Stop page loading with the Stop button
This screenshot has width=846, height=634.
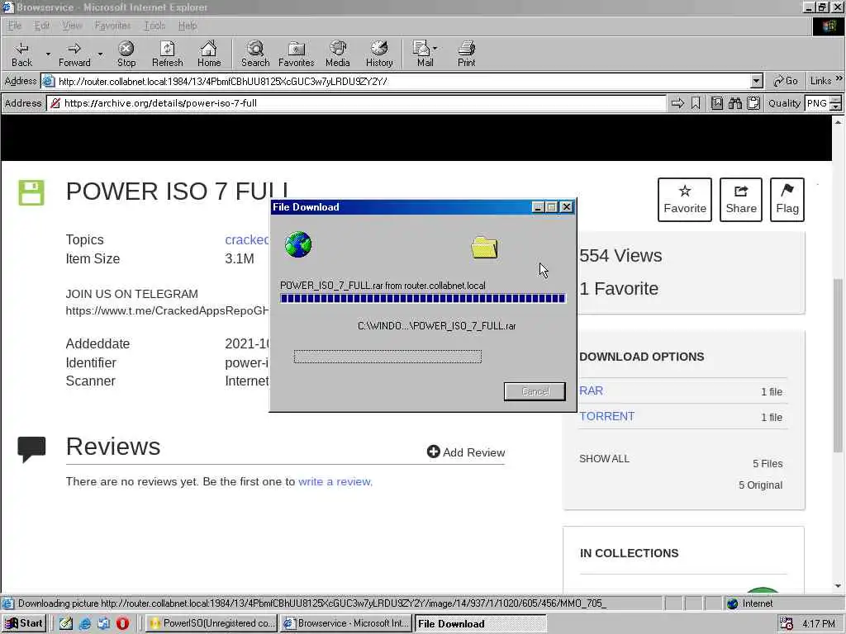point(126,54)
